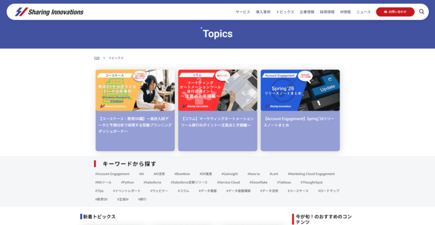The image size is (435, 225).
Task: Open the トピックス nav item
Action: click(285, 12)
